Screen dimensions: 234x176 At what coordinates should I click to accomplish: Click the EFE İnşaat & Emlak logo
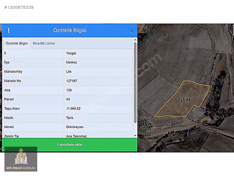click(x=21, y=159)
